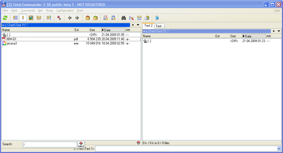Select the picasa3 exe file

[71, 43]
